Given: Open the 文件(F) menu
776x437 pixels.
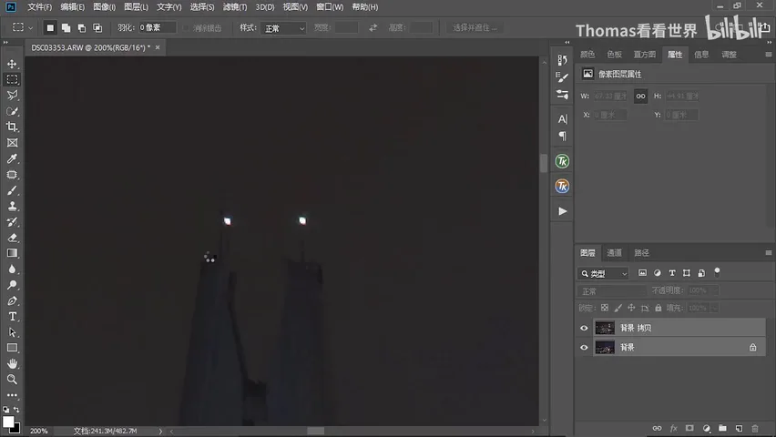Looking at the screenshot, I should click(x=39, y=7).
